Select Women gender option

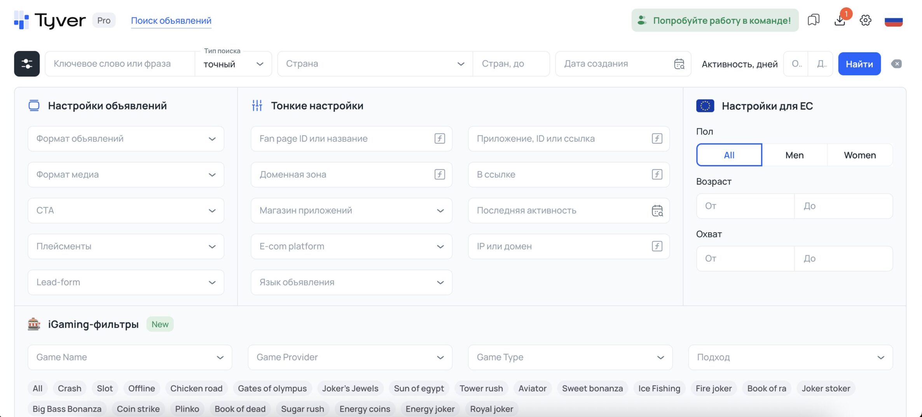[x=860, y=155]
